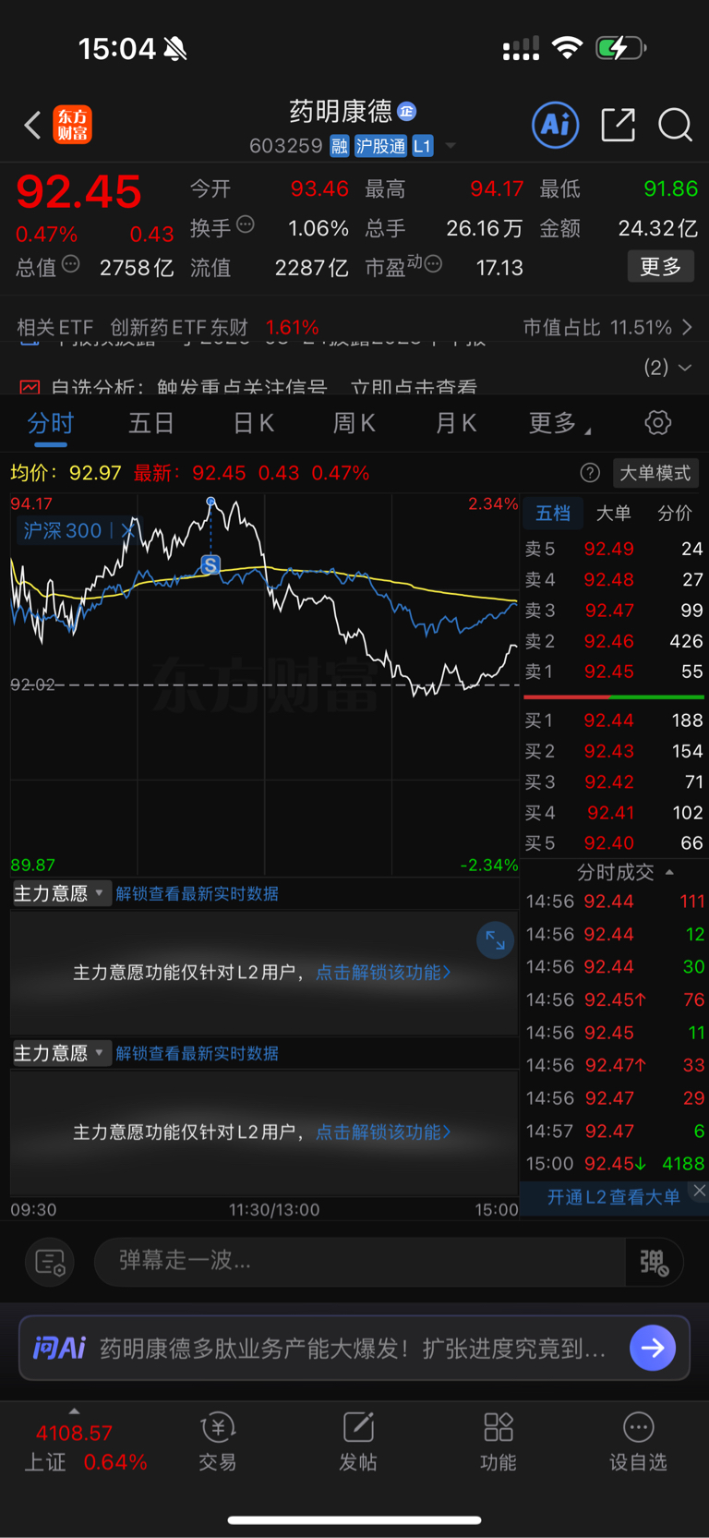Tap the help question mark icon

coord(590,473)
